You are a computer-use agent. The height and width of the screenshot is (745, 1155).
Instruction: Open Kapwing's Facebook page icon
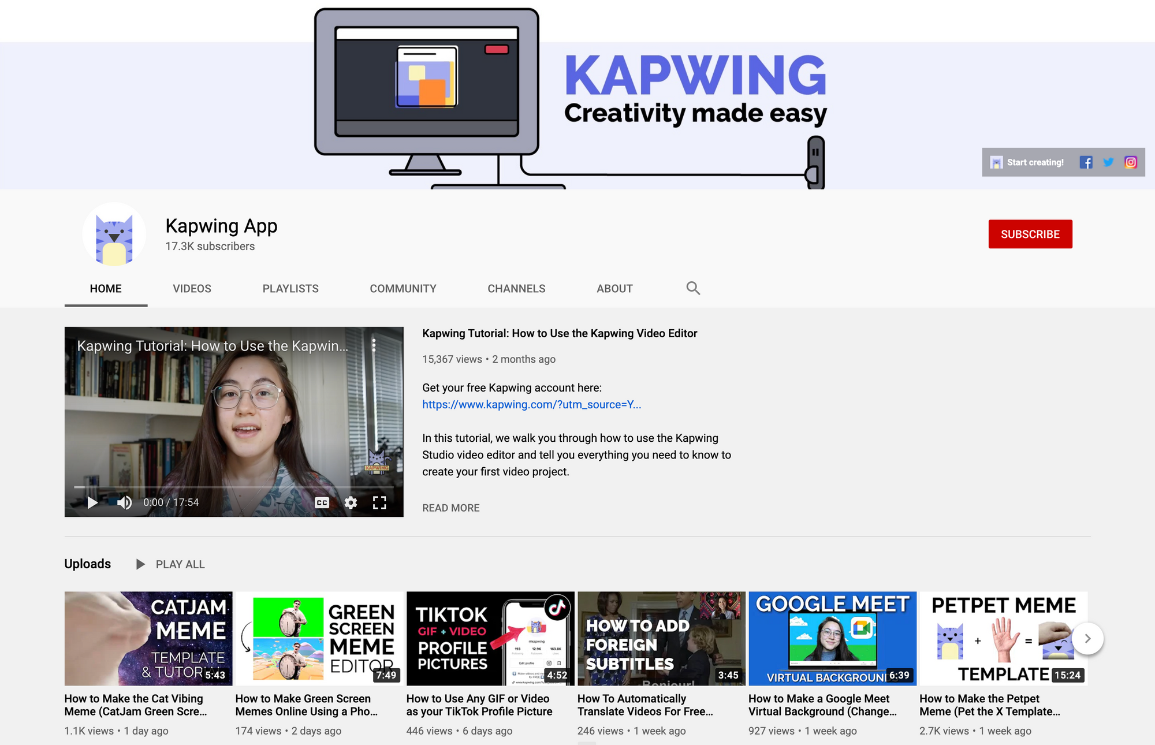pyautogui.click(x=1086, y=162)
